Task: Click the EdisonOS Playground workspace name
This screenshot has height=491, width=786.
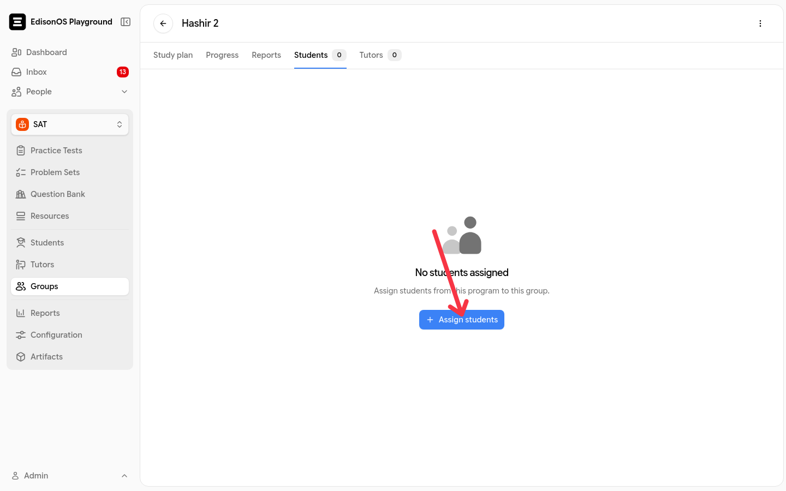Action: pyautogui.click(x=72, y=22)
